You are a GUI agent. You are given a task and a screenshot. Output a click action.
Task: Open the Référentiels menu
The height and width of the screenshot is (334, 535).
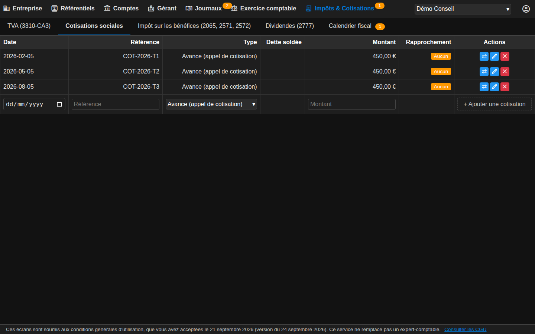73,9
